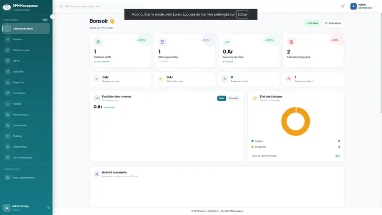Open Rendez-vous in the navigation
Image resolution: width=382 pixels, height=215 pixels.
pos(26,50)
